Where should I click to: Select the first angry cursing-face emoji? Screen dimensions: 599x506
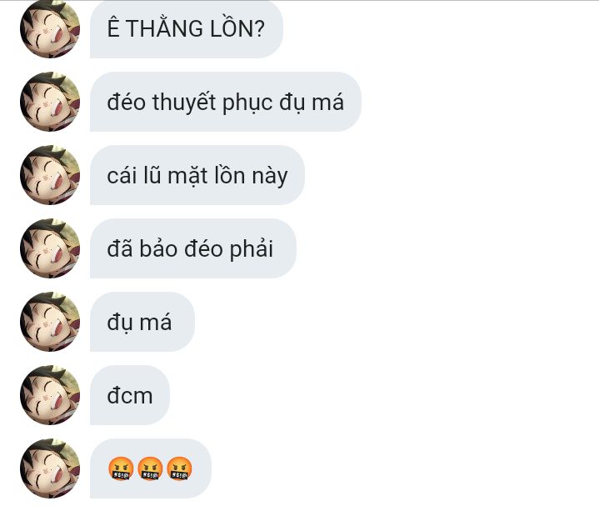[121, 468]
